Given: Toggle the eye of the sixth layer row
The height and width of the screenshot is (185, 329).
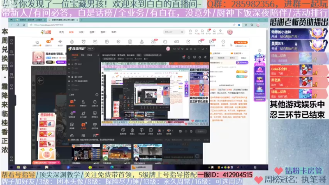Looking at the screenshot, I should pyautogui.click(x=69, y=81).
